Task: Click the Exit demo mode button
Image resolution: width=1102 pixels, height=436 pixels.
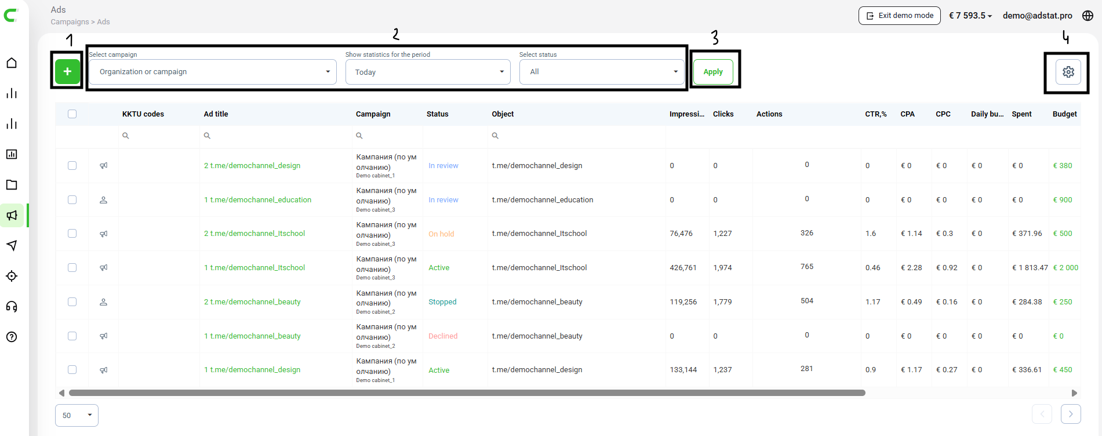Action: tap(900, 16)
